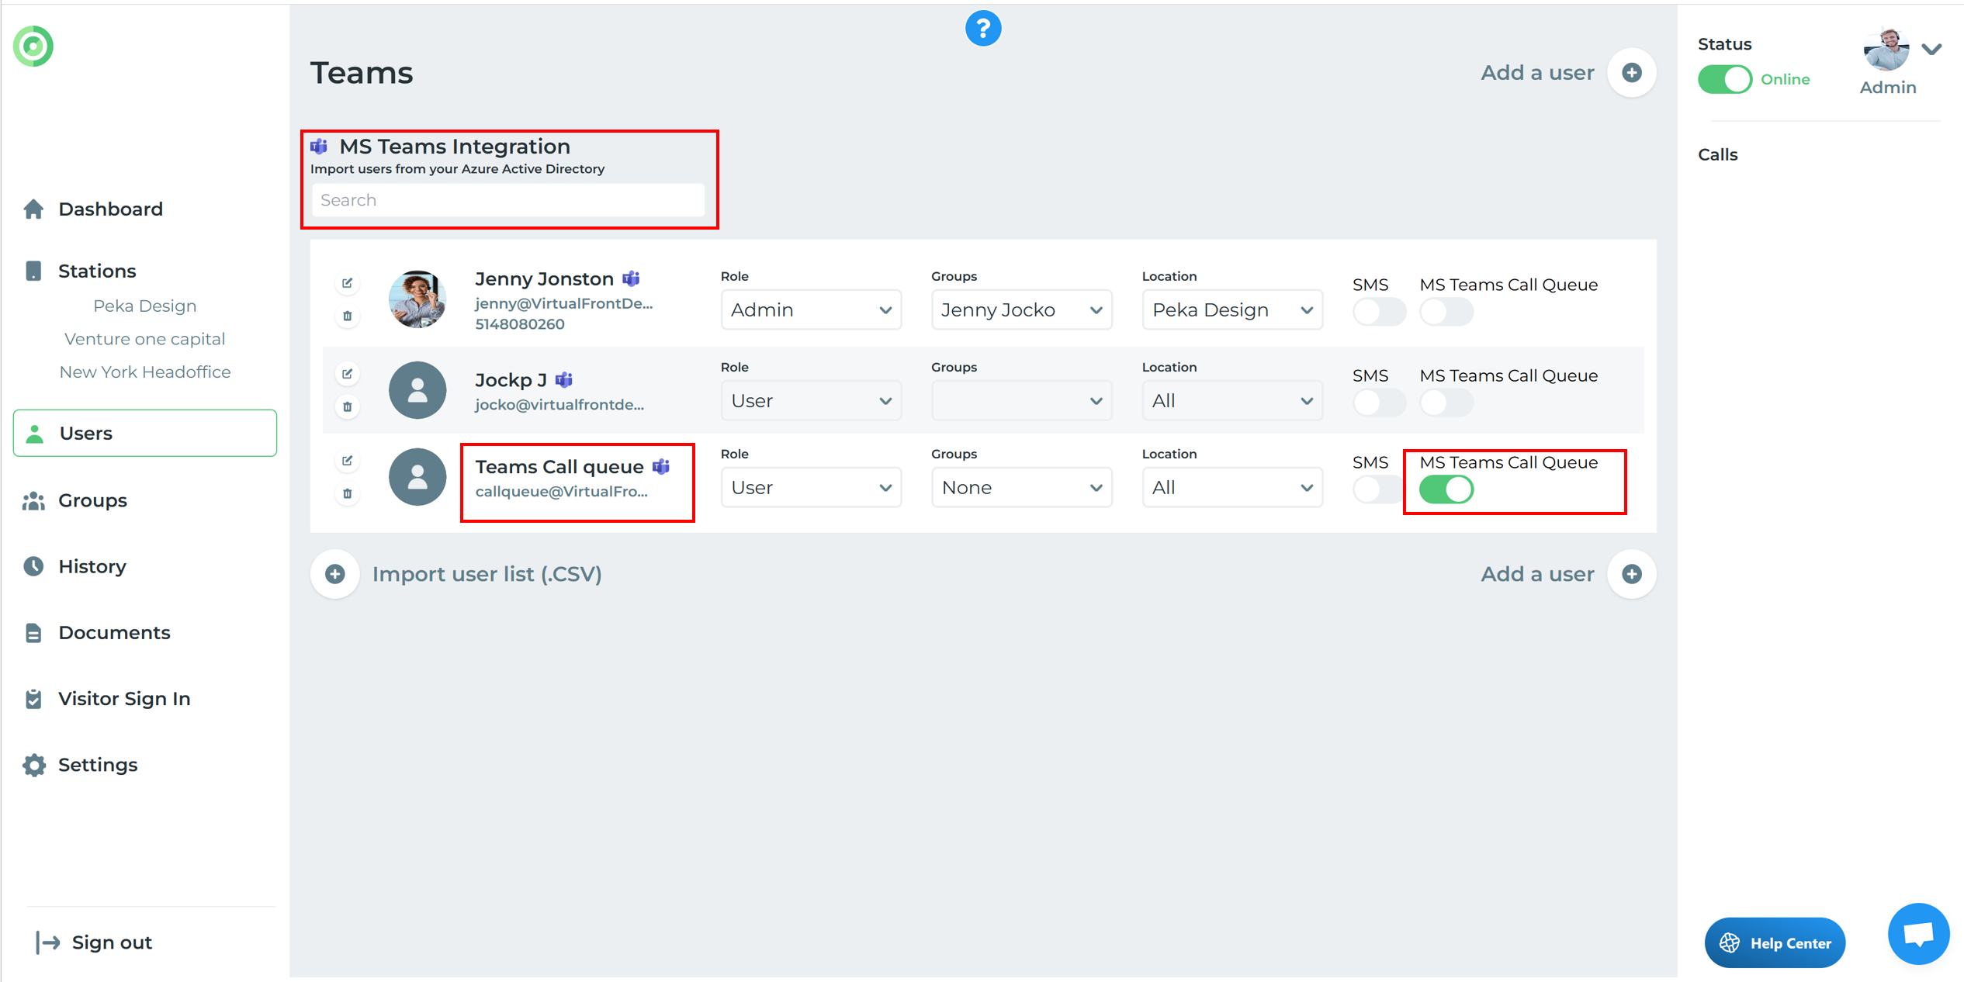The width and height of the screenshot is (1964, 982).
Task: Click MS Teams icon beside Teams Call queue name
Action: coord(661,466)
